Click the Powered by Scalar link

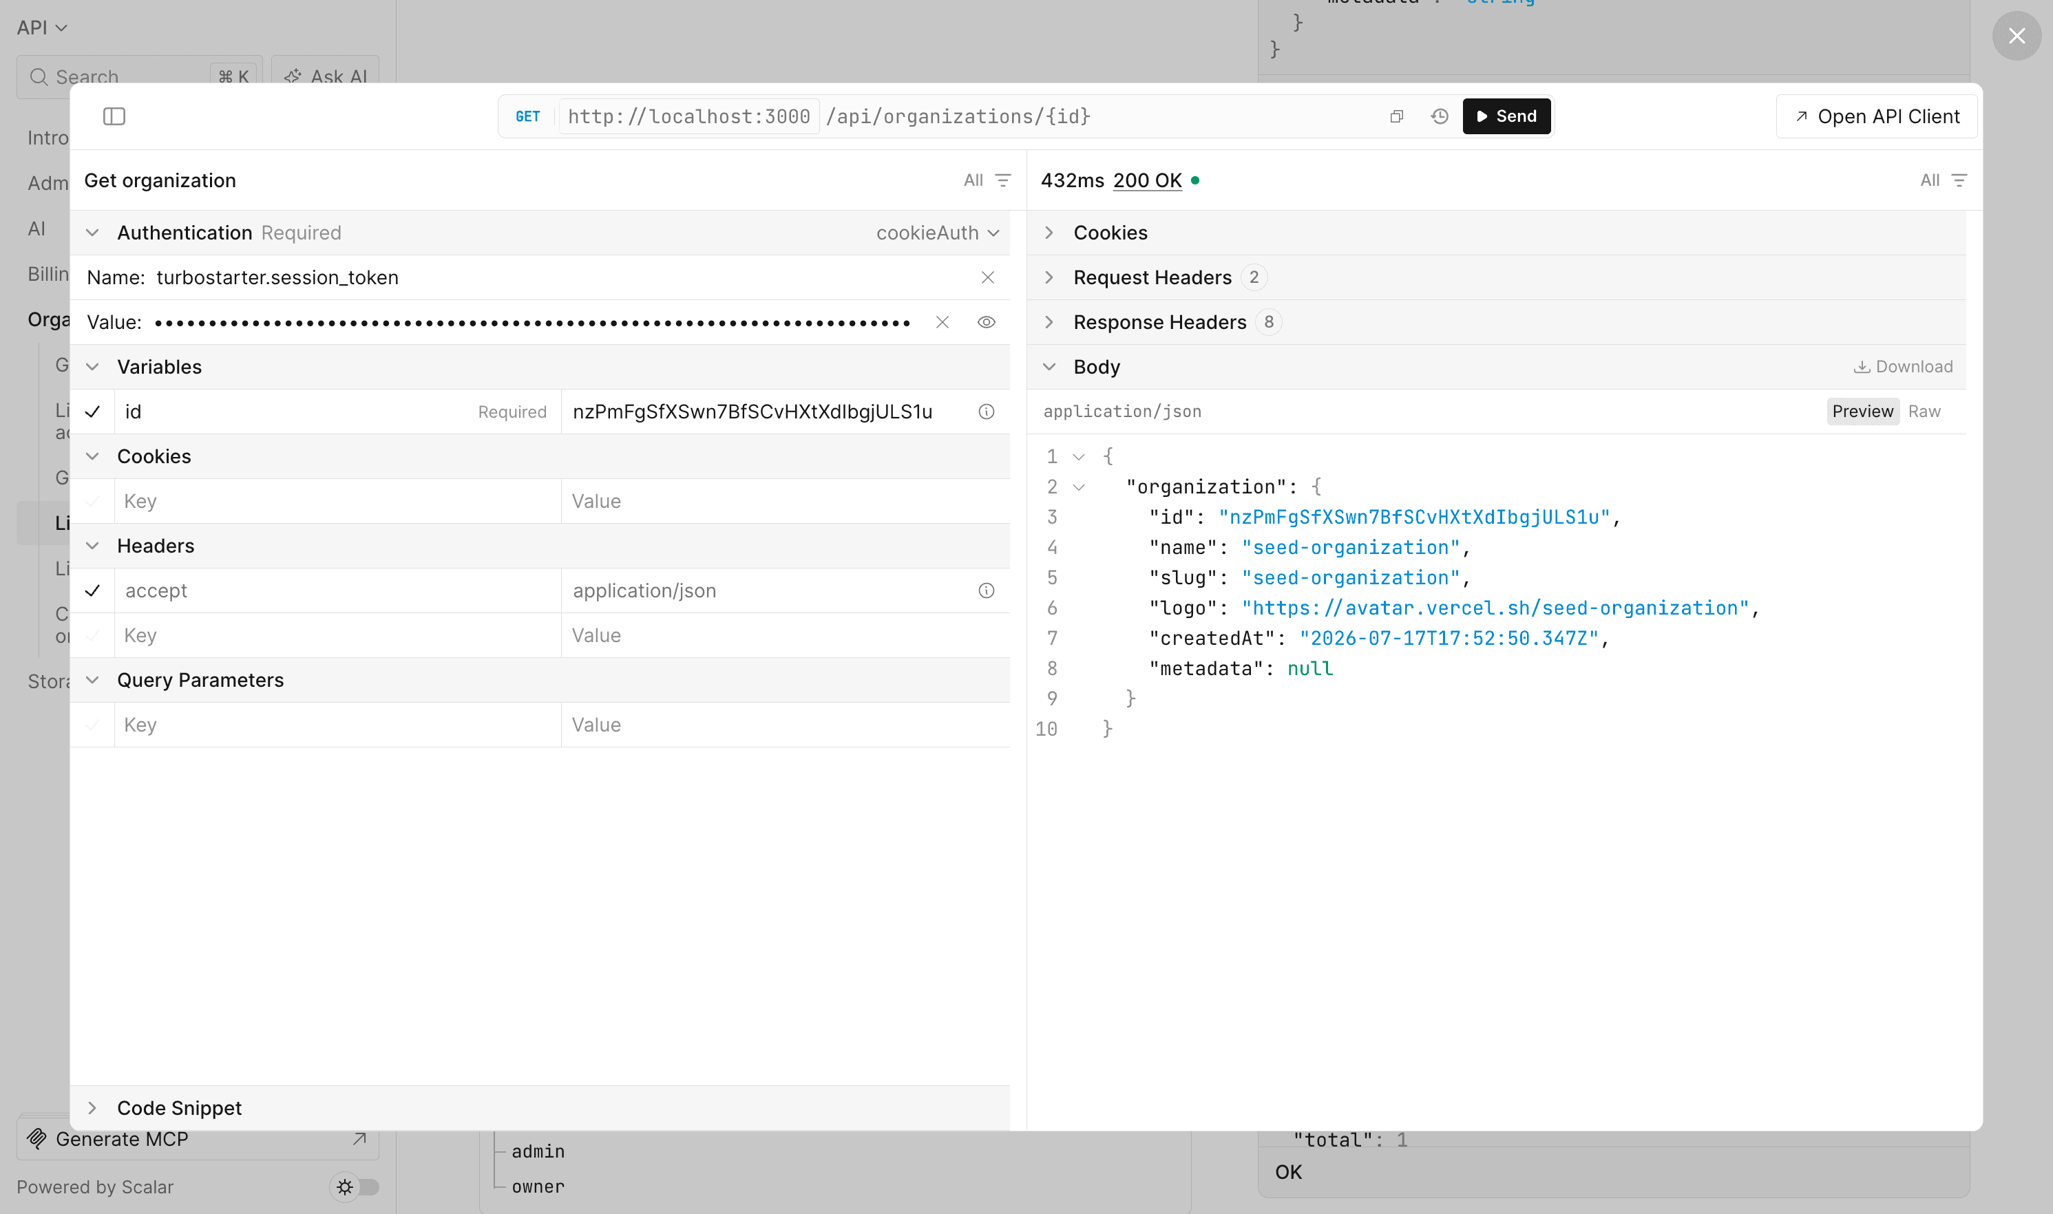(95, 1187)
